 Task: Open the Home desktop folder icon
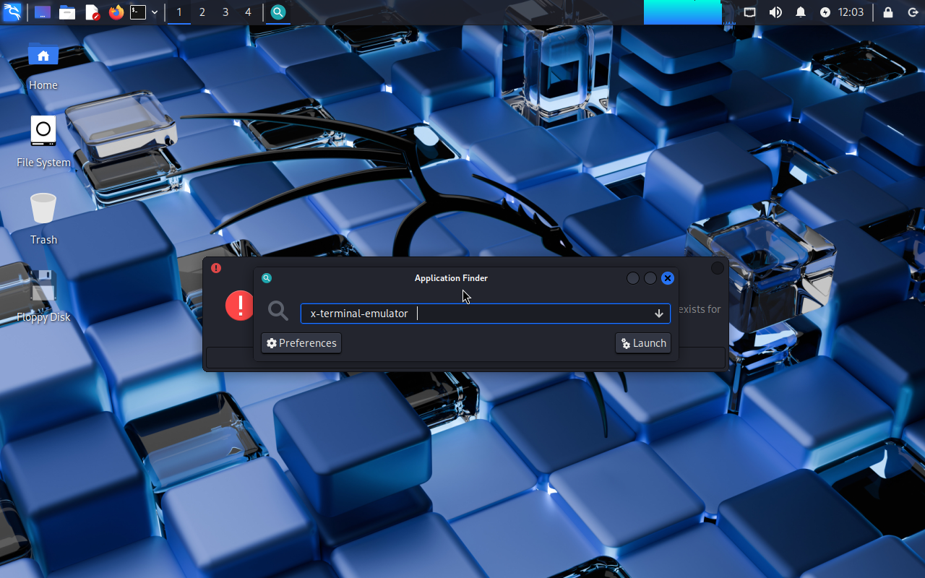(43, 55)
